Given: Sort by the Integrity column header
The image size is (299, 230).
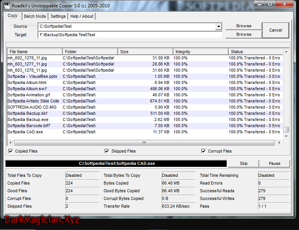Looking at the screenshot, I should coord(201,52).
